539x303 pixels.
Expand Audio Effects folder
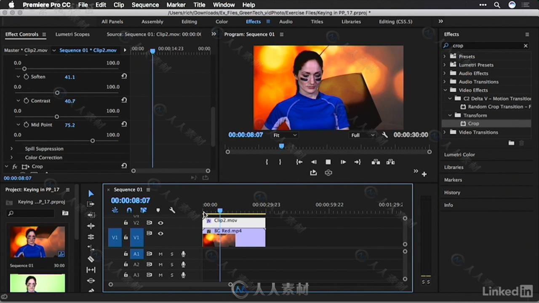(x=444, y=73)
